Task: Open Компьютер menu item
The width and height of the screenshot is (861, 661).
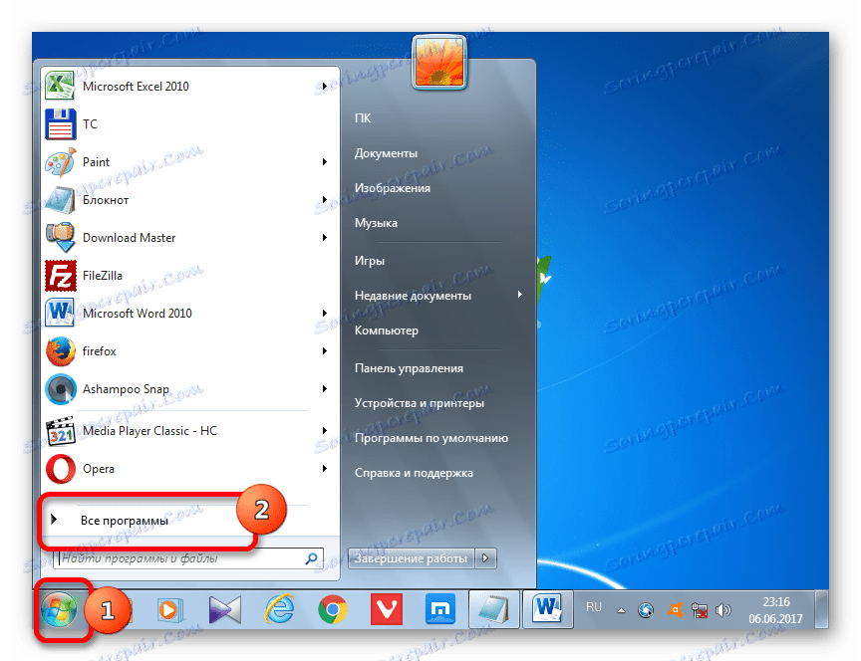Action: pos(387,330)
